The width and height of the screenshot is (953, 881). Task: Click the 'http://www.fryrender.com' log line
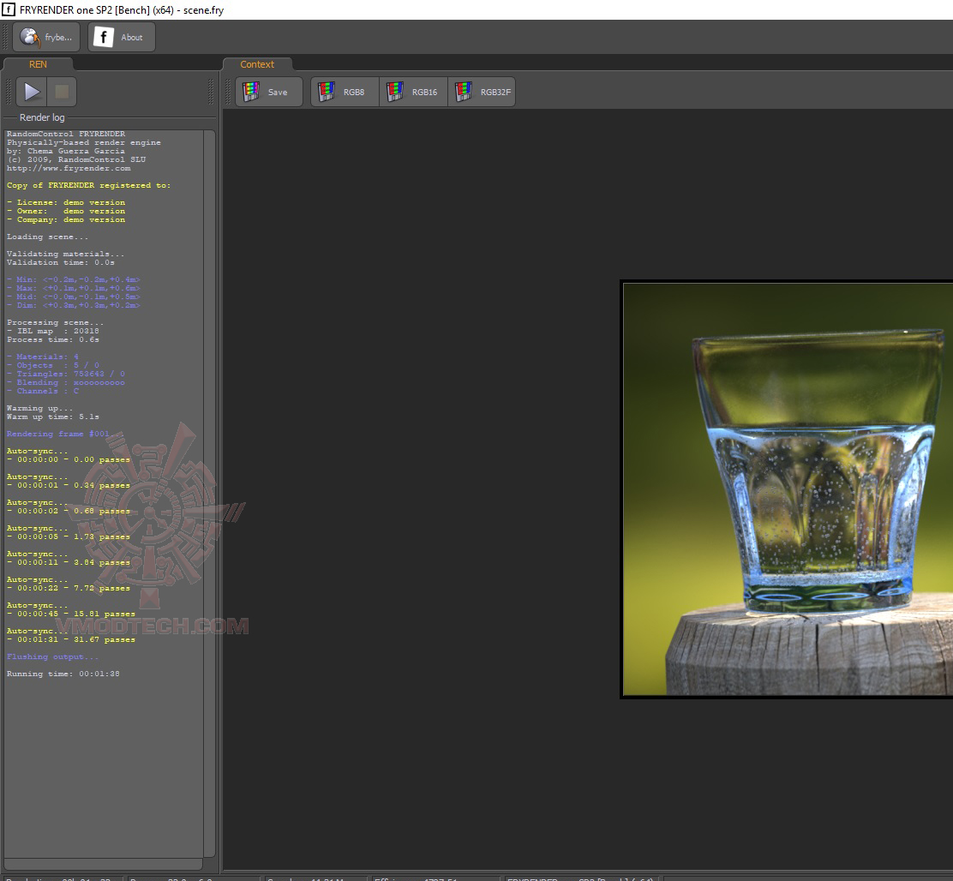point(69,168)
